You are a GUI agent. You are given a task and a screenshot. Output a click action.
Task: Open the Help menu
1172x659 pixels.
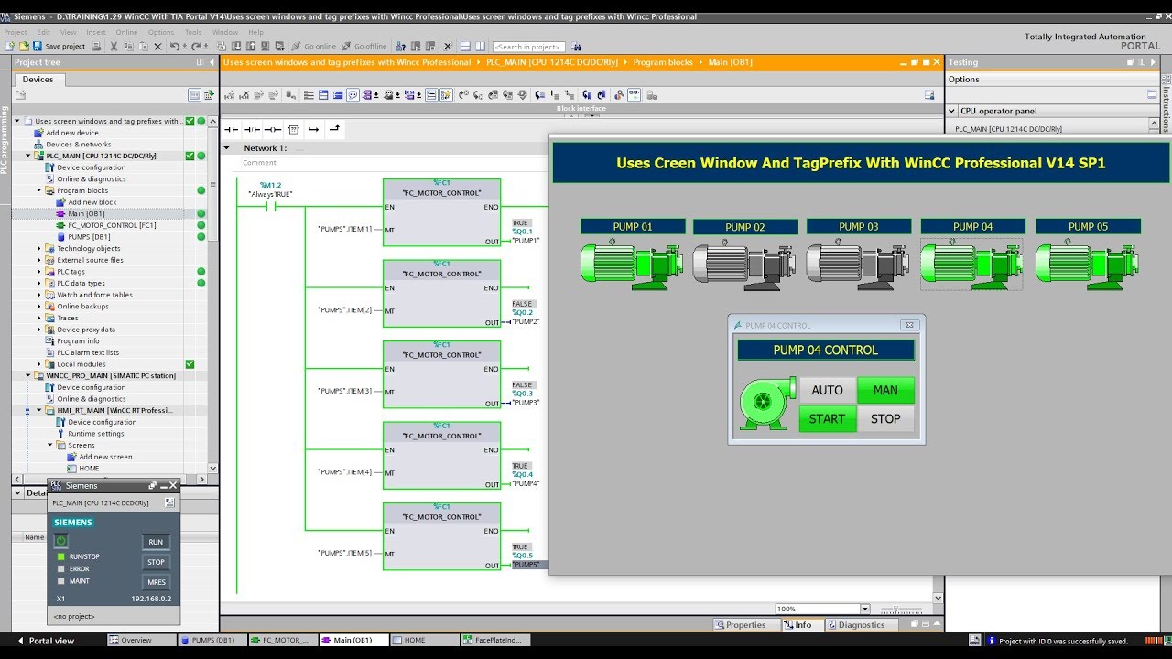click(255, 32)
